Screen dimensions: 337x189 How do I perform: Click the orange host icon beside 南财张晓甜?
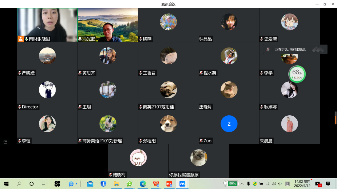20,39
